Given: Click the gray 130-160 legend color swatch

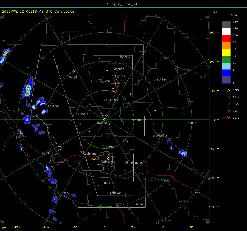Looking at the screenshot, I should 226,25.
